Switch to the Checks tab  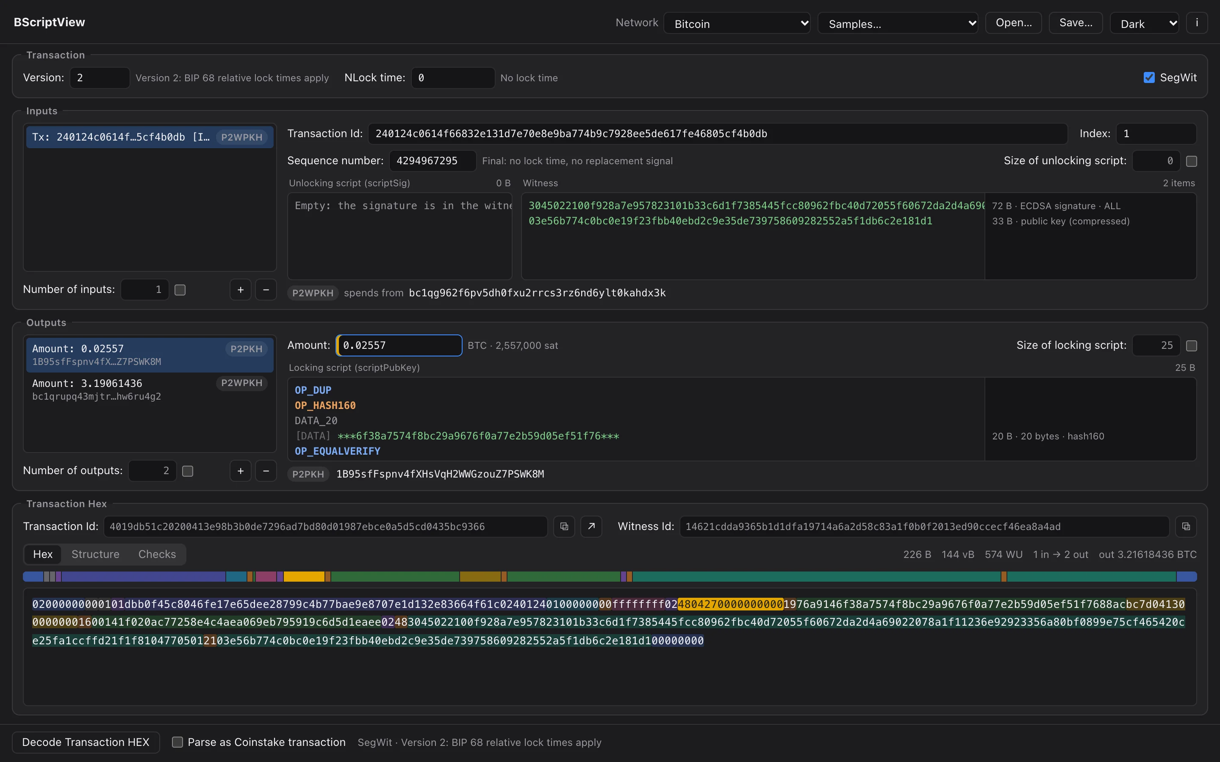point(157,555)
